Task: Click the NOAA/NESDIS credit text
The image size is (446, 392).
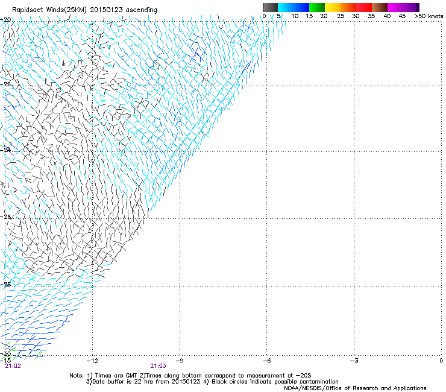Action: coord(355,388)
